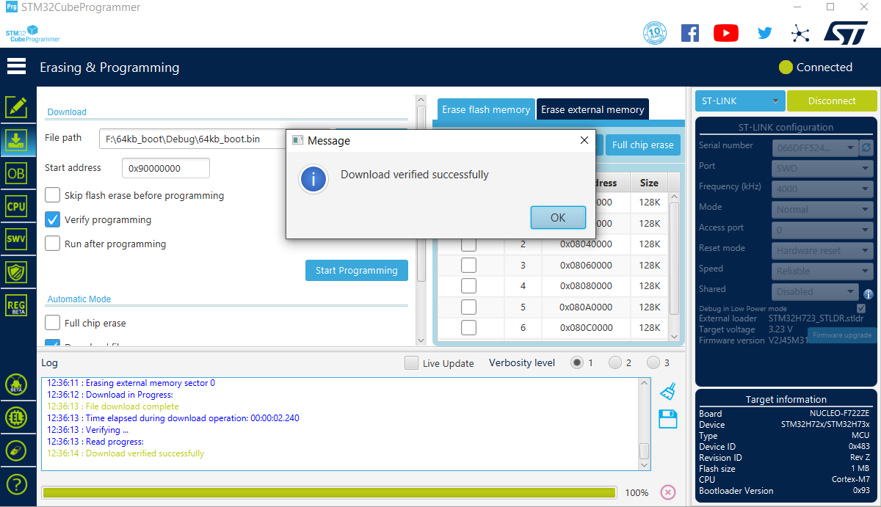Open the SWV console panel

click(x=18, y=238)
